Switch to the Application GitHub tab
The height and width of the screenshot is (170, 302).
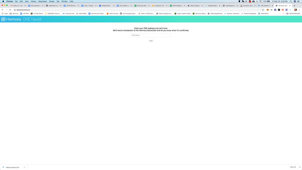(x=53, y=6)
